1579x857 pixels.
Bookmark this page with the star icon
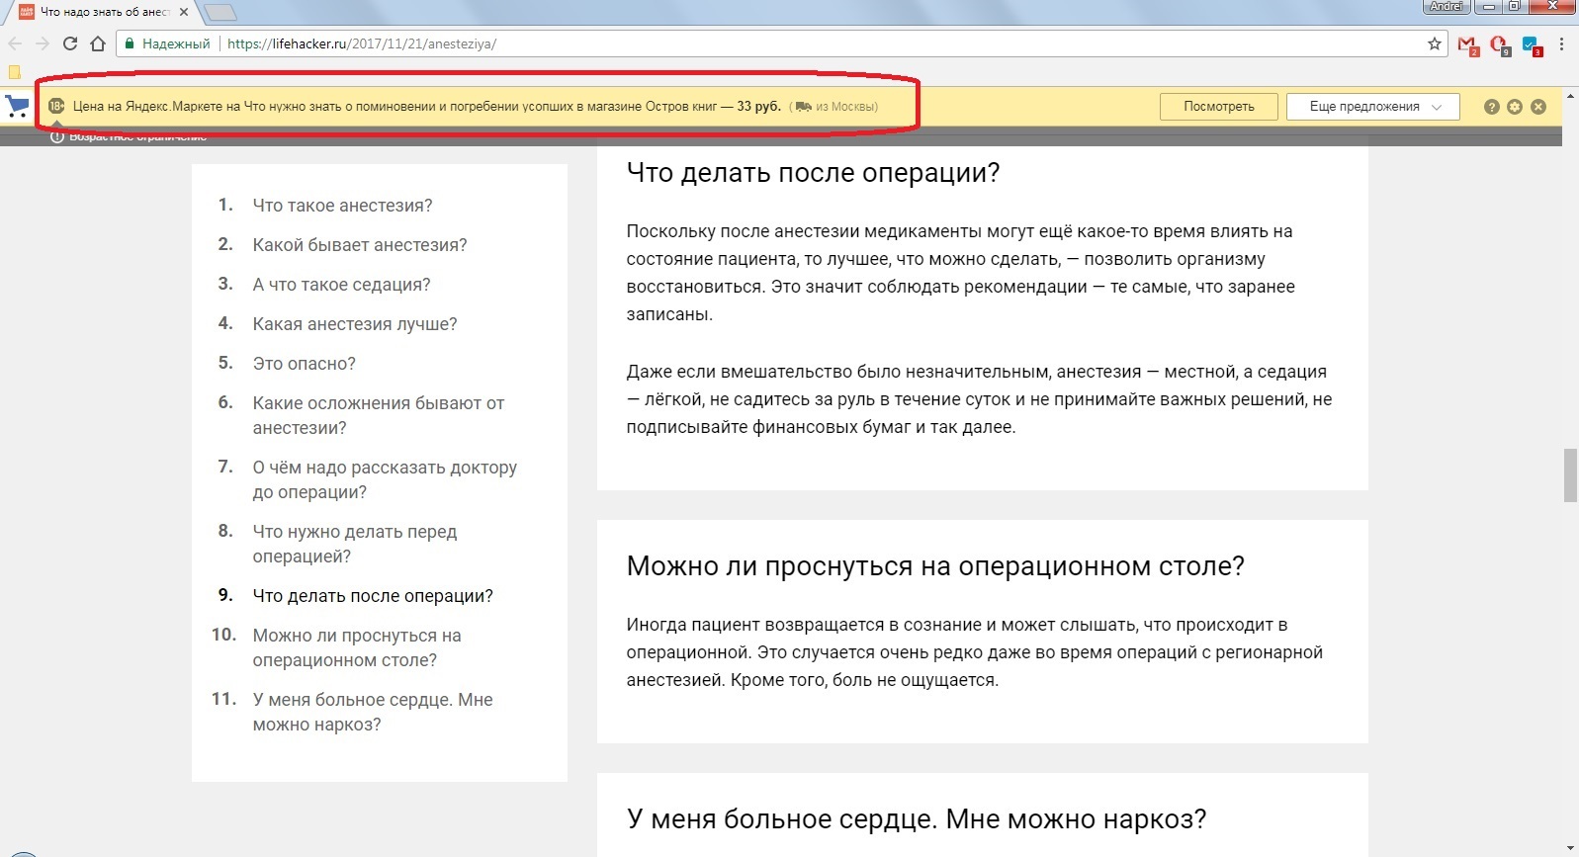tap(1435, 43)
